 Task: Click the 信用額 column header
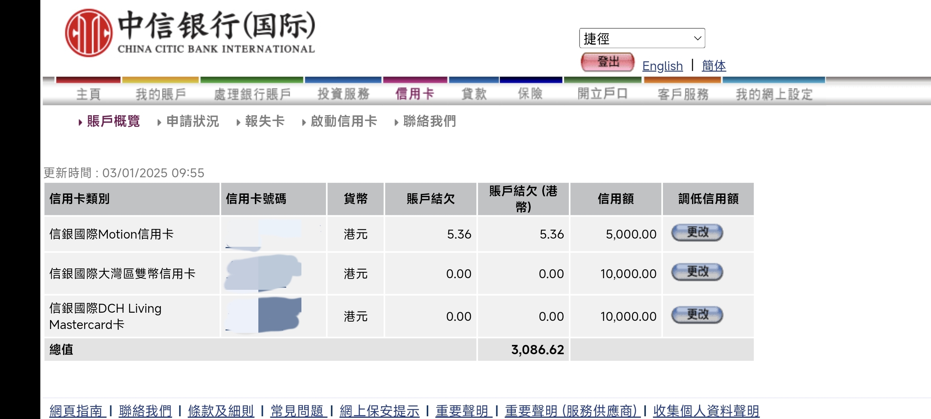click(x=616, y=199)
